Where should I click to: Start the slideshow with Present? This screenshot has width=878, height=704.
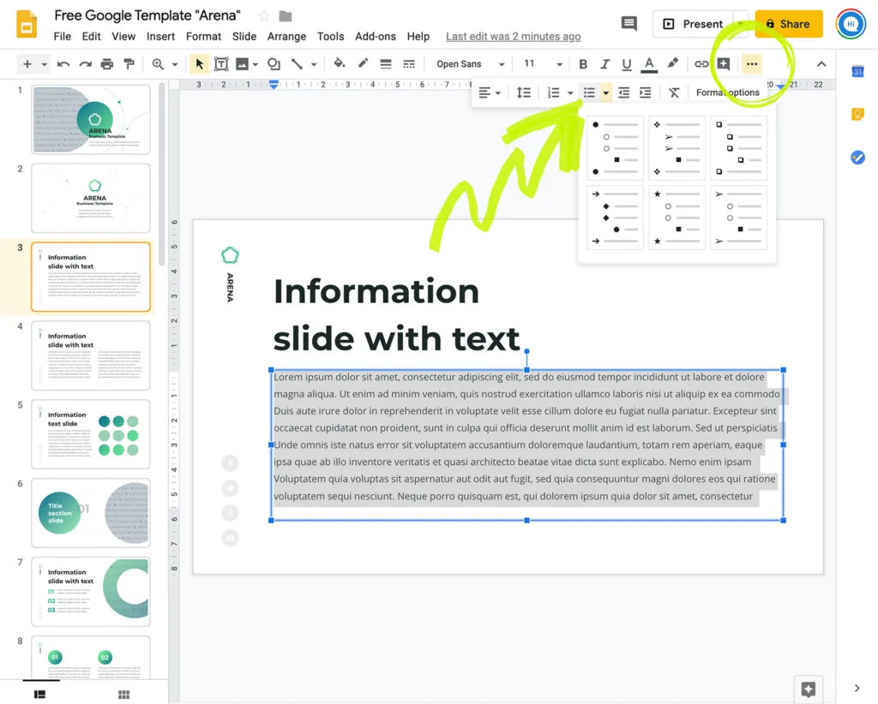point(693,24)
